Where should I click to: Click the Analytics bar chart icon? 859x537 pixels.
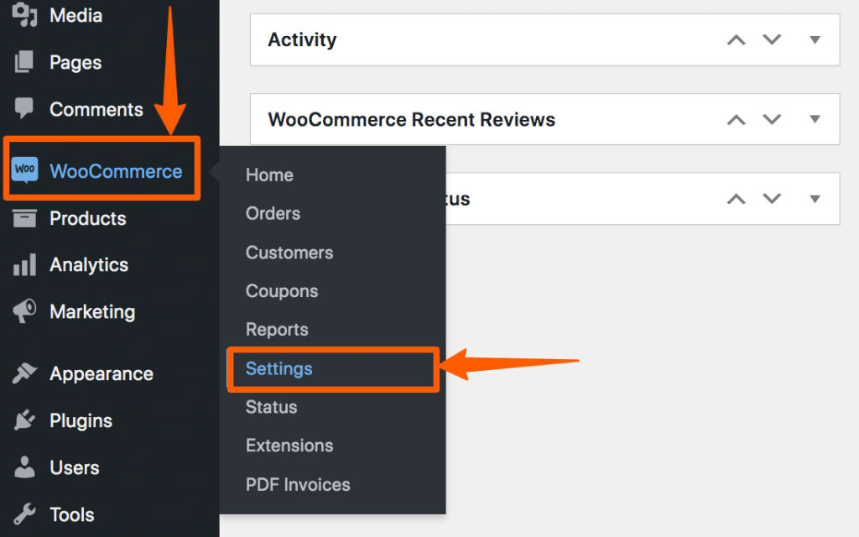pos(24,264)
